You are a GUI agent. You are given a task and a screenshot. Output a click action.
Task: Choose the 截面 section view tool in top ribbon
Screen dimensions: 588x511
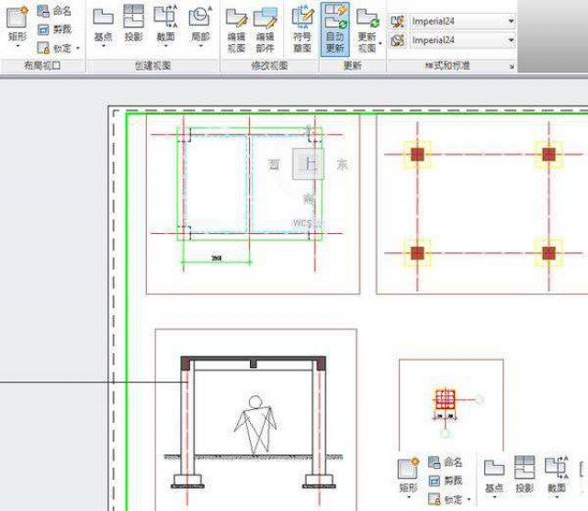pos(165,24)
